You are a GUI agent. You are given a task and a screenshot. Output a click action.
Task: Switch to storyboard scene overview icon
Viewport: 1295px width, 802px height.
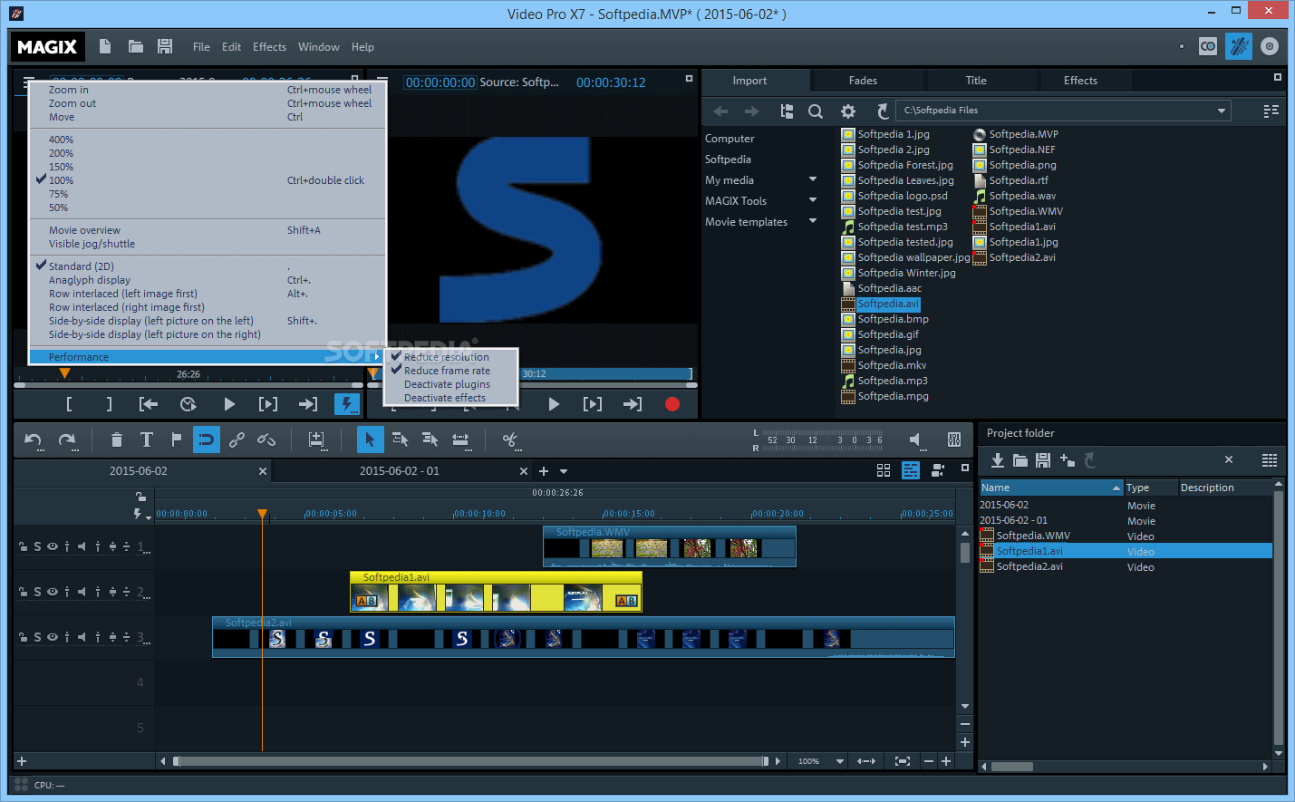(884, 470)
